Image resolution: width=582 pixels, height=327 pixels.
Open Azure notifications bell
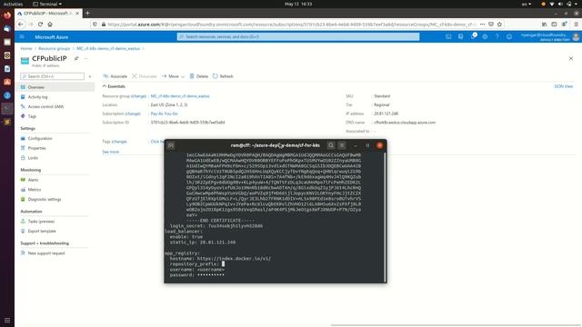pos(473,36)
